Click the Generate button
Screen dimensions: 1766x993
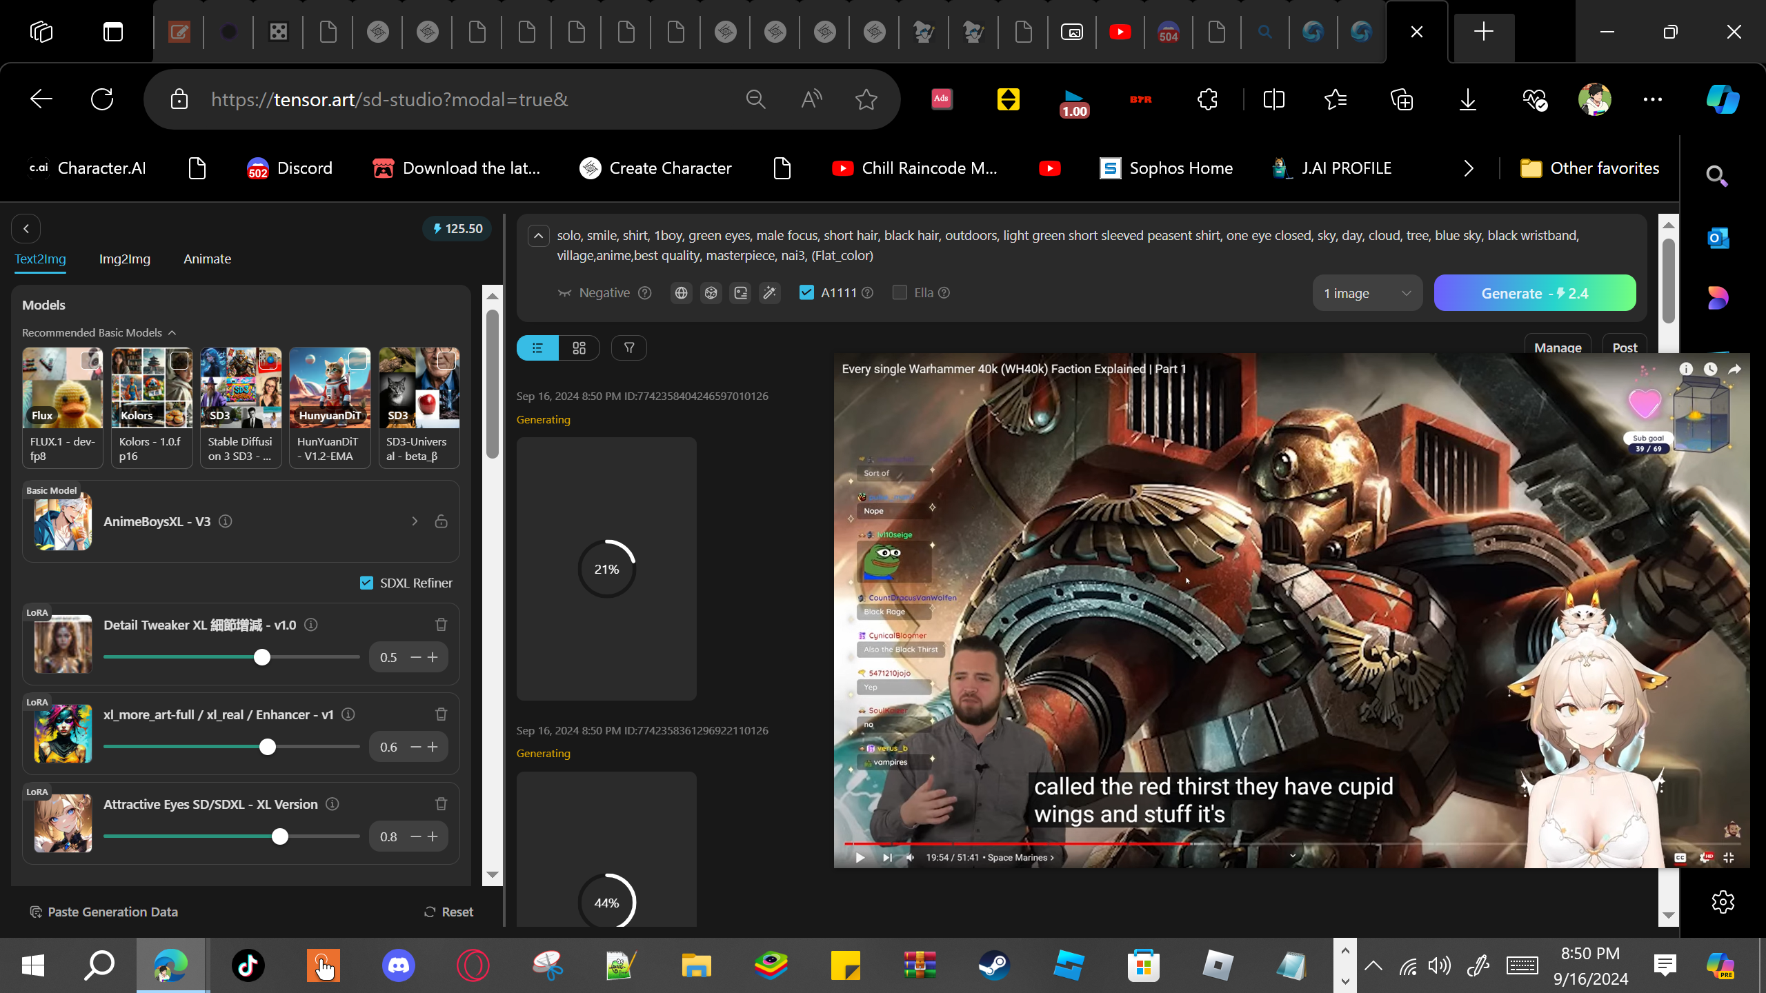click(1535, 293)
